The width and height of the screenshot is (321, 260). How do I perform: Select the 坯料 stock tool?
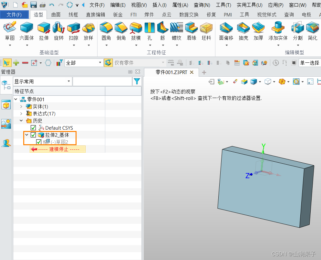(x=206, y=31)
